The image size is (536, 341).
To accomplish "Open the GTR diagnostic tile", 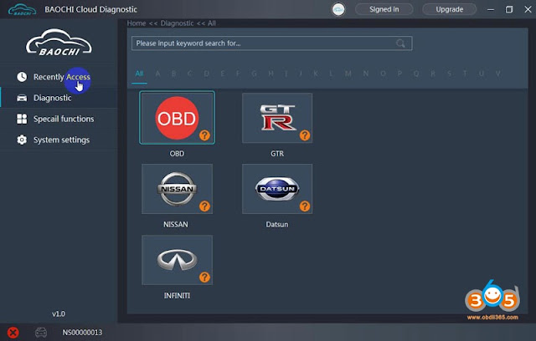I will point(277,118).
